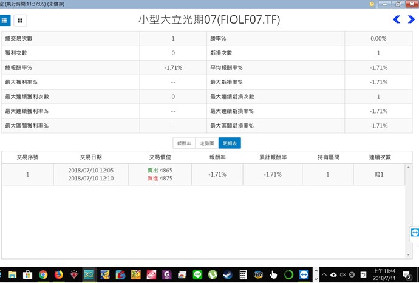Click the 交易價位 column header
This screenshot has width=419, height=283.
click(160, 157)
